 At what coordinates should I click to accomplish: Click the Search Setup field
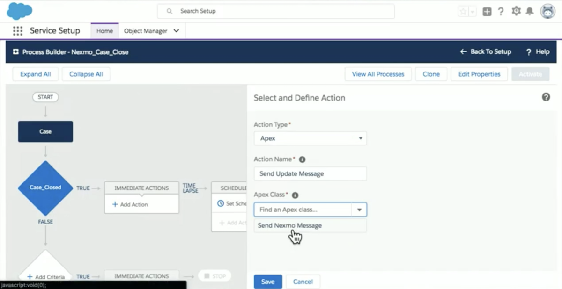coord(276,11)
